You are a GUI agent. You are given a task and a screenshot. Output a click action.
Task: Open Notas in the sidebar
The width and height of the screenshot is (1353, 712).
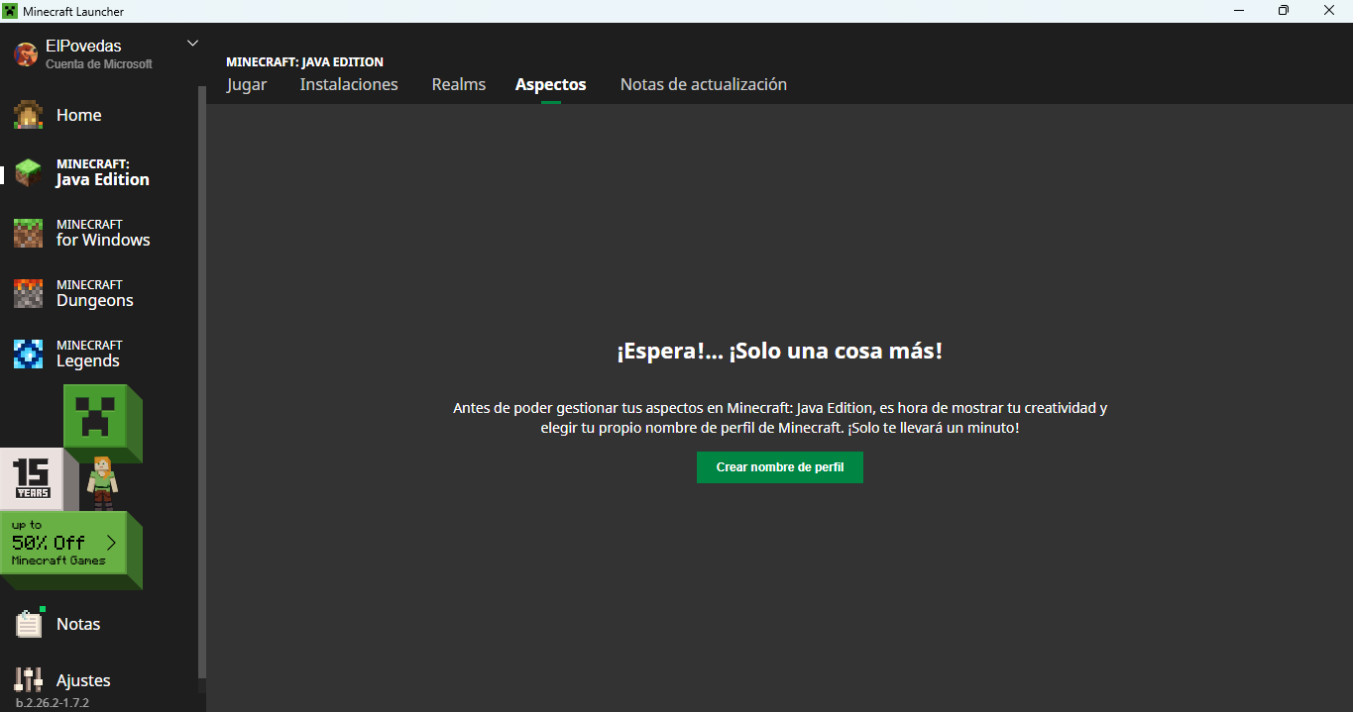coord(78,624)
